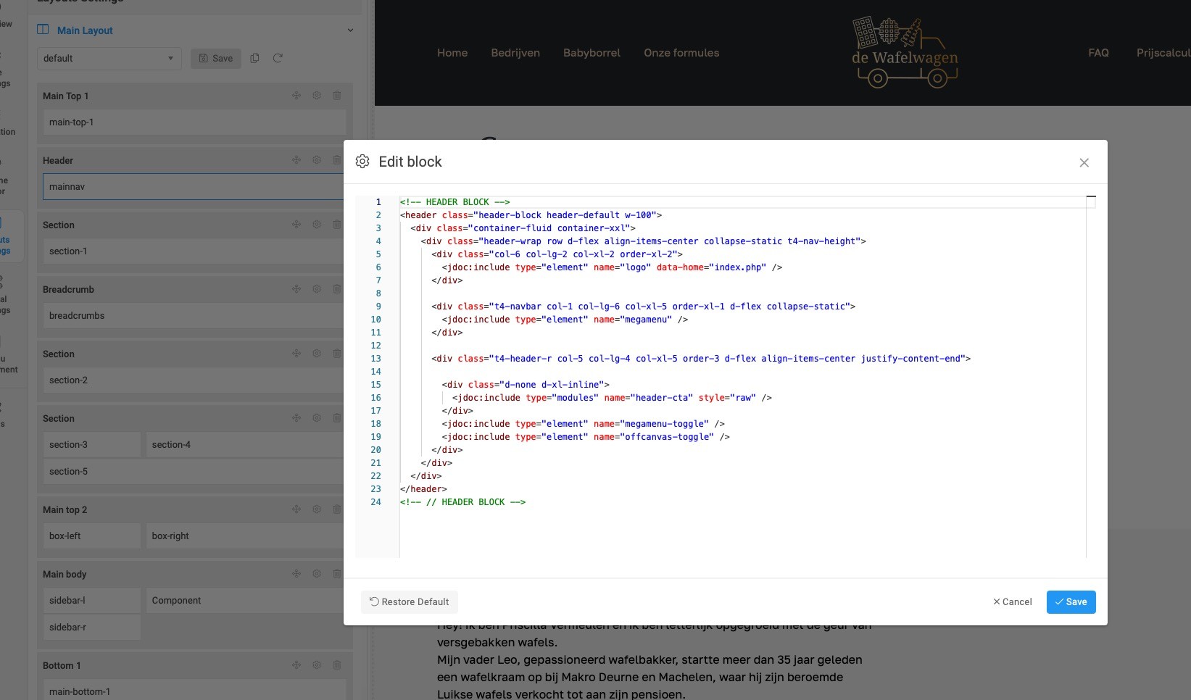This screenshot has height=700, width=1191.
Task: Click the trash icon on Main top 2 row
Action: (336, 509)
